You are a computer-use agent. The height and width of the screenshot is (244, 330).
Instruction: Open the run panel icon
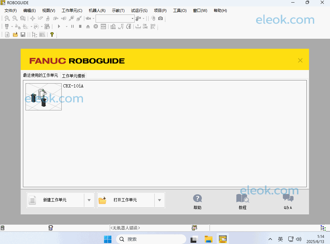tap(103, 26)
